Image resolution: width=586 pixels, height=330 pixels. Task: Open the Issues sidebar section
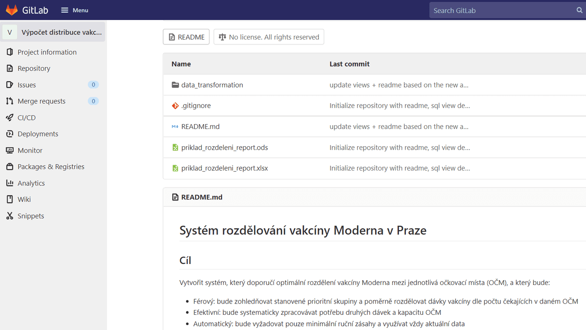pos(26,85)
